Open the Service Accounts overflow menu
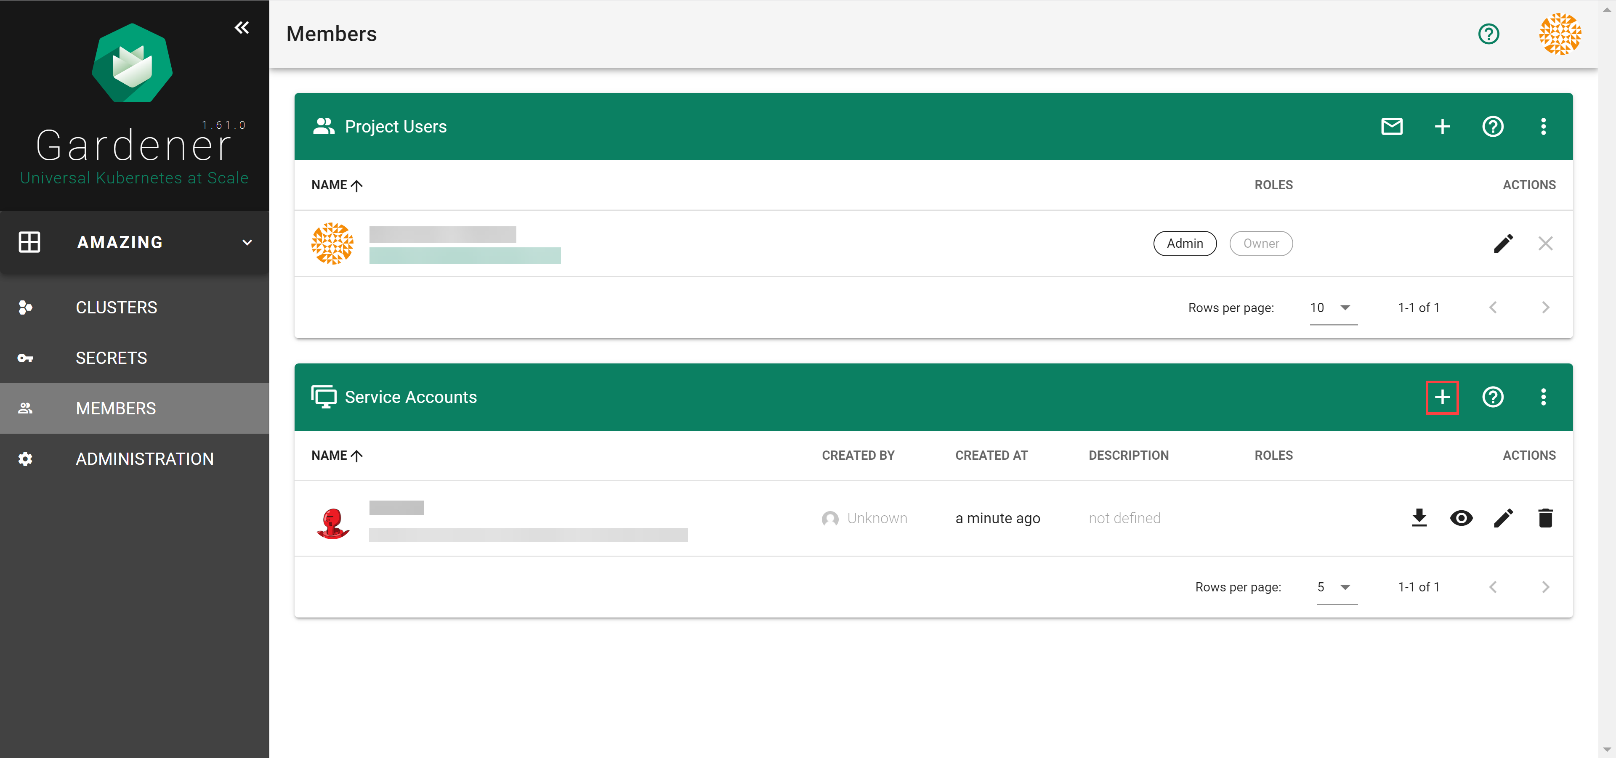The image size is (1616, 758). pos(1544,397)
